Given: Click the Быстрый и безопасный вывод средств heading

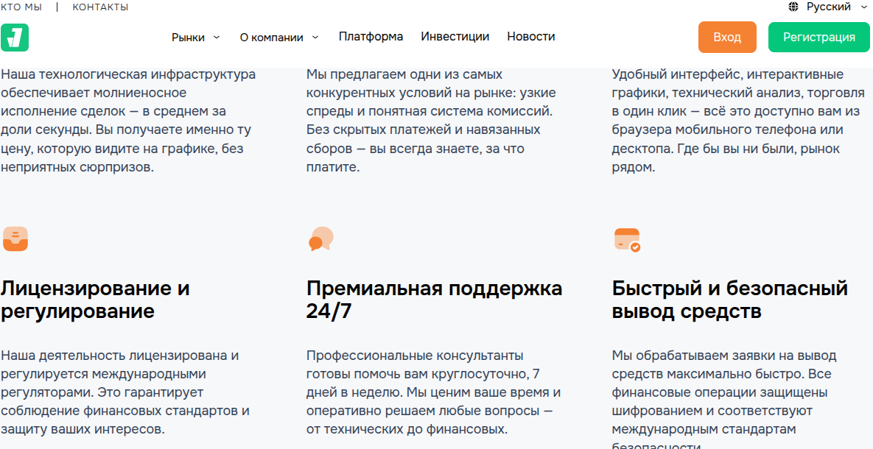Looking at the screenshot, I should coord(730,300).
